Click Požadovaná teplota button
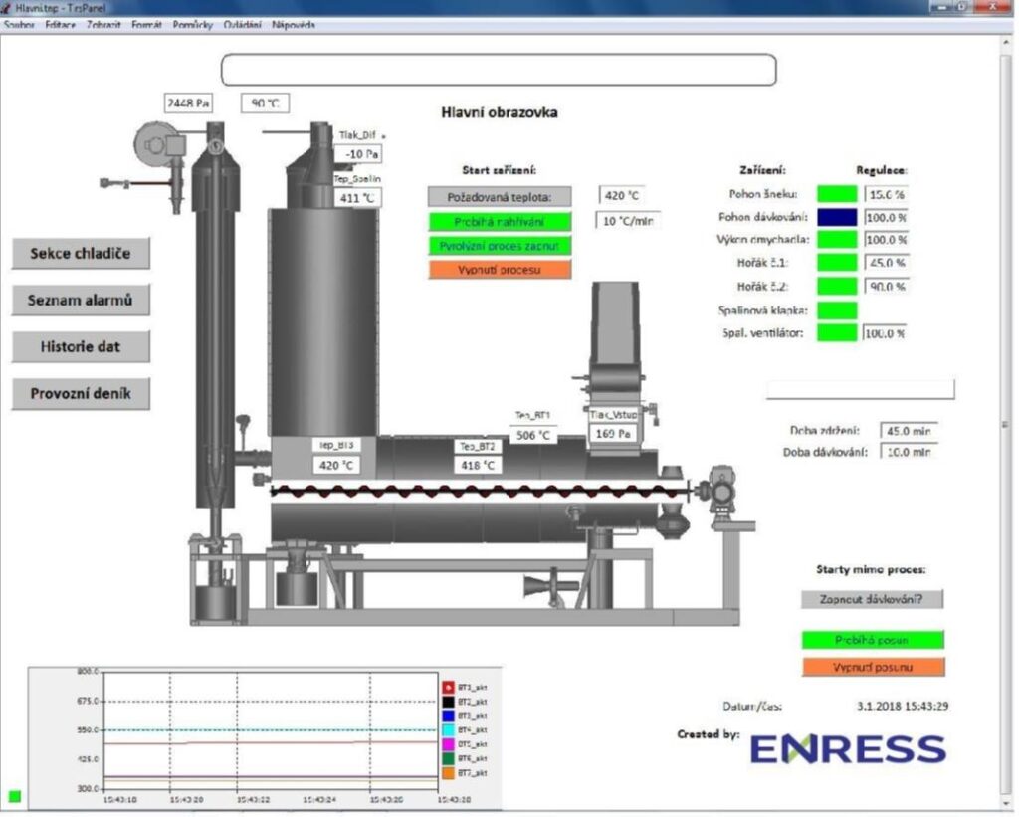The width and height of the screenshot is (1019, 817). (500, 196)
